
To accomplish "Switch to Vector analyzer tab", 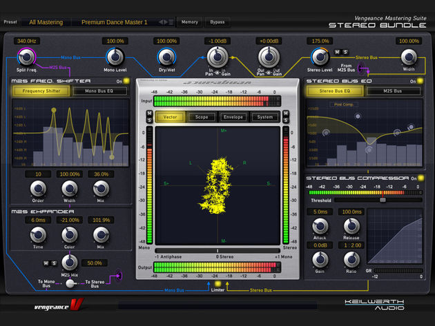I will pos(170,117).
